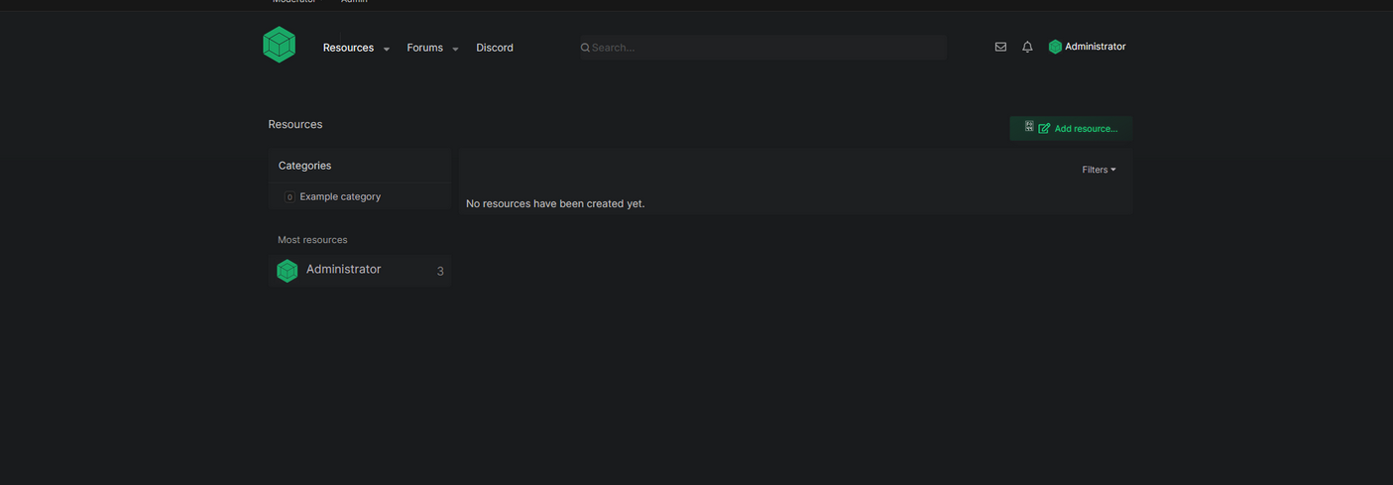Expand the Resources menu arrow
Image resolution: width=1393 pixels, height=485 pixels.
point(387,49)
